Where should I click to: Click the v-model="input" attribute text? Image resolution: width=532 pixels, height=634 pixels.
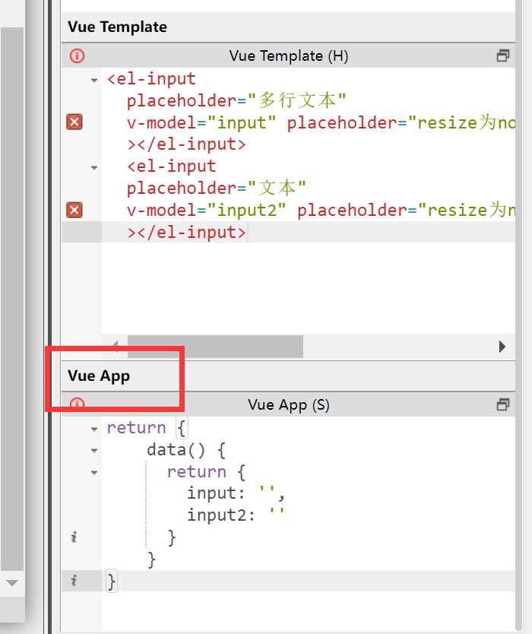pos(201,122)
